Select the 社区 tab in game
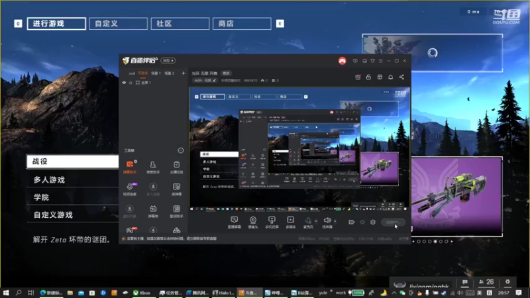This screenshot has width=530, height=298. click(x=180, y=24)
